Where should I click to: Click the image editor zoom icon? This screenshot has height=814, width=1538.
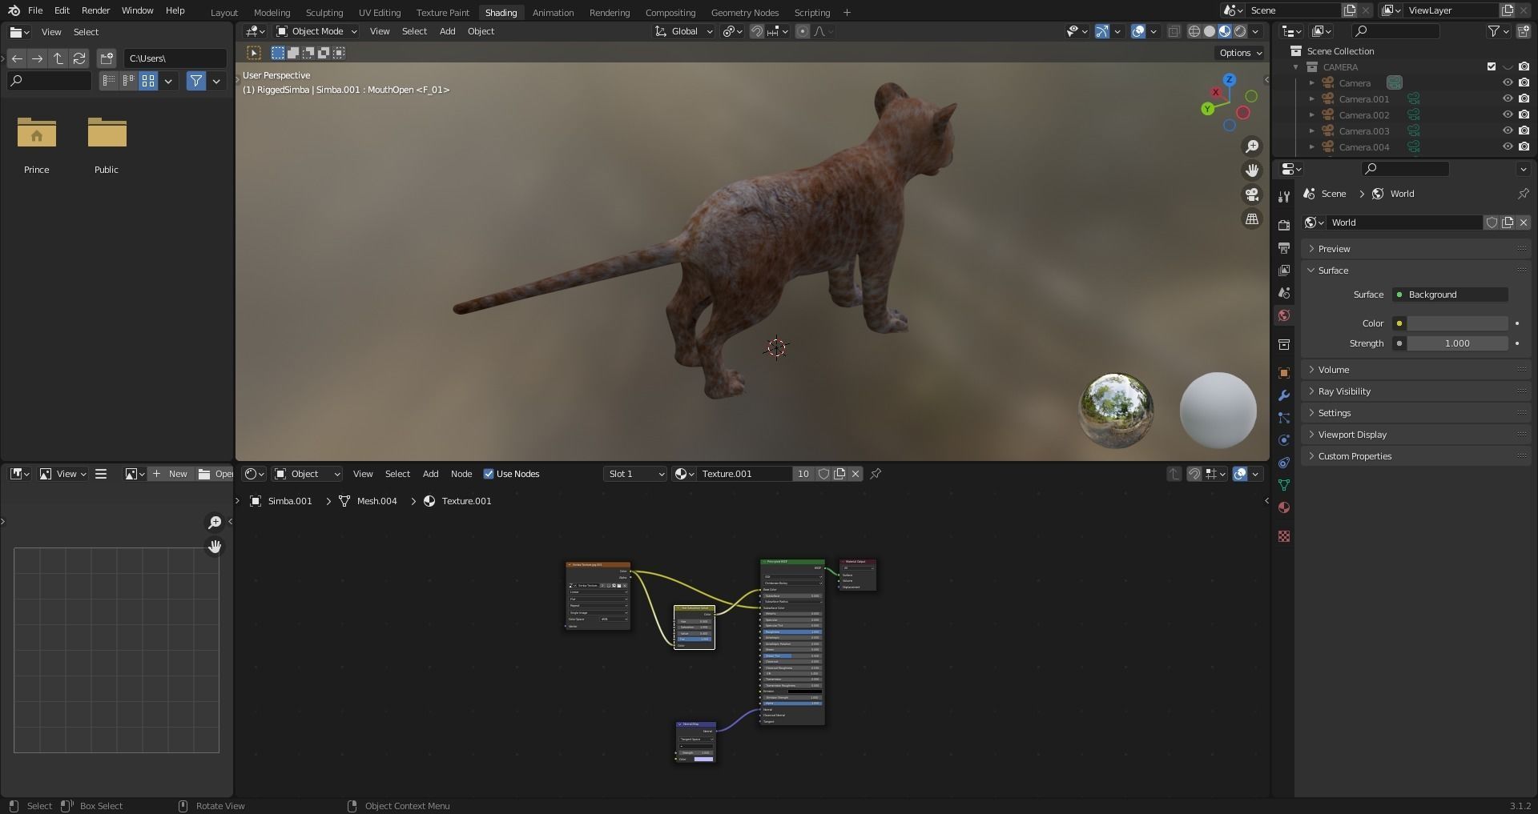click(214, 523)
